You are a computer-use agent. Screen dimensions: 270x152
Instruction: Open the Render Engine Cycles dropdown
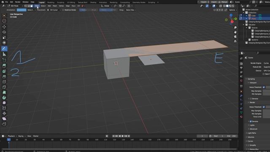point(267,63)
